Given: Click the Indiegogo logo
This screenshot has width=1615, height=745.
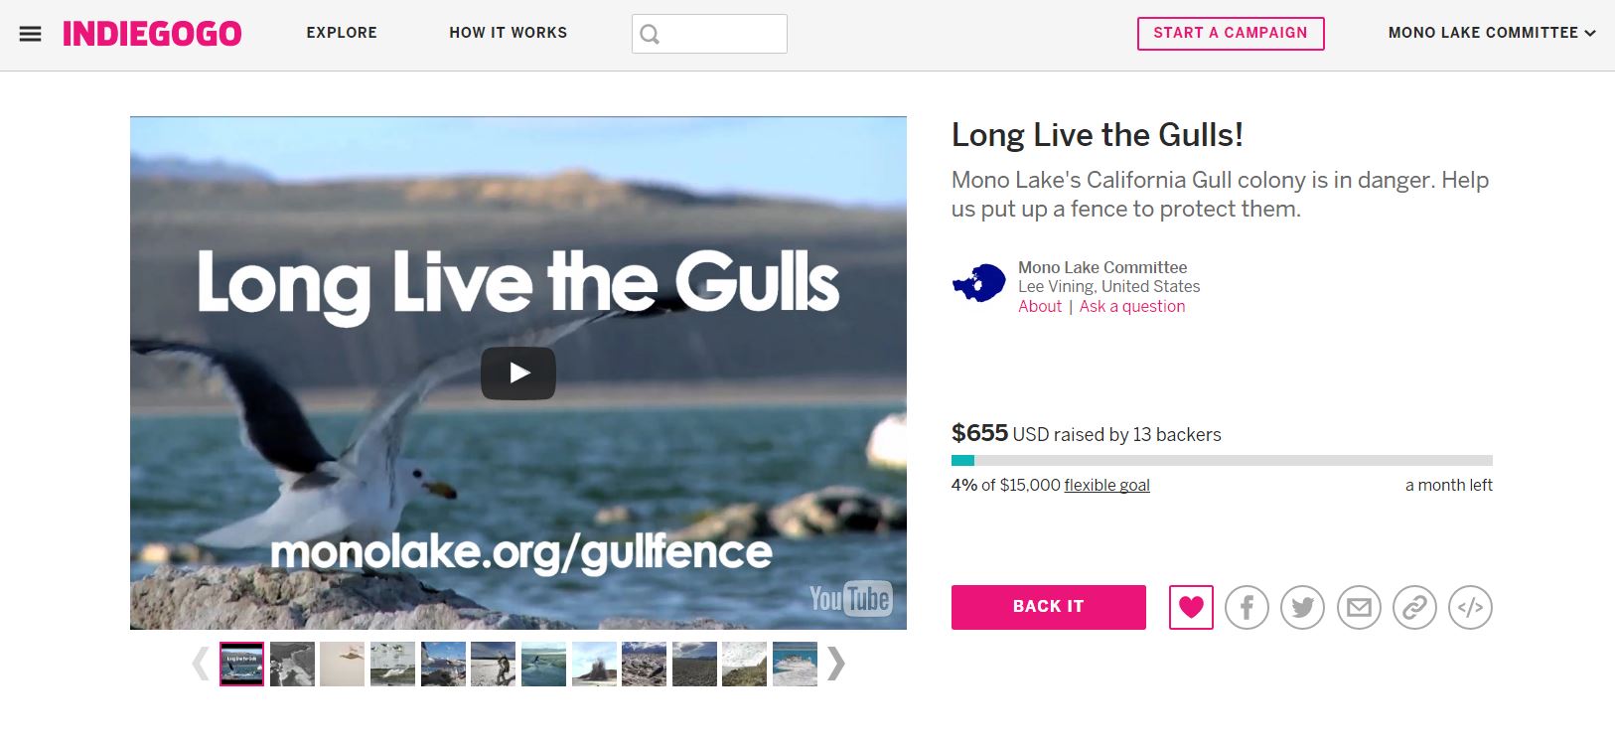Looking at the screenshot, I should pyautogui.click(x=152, y=34).
